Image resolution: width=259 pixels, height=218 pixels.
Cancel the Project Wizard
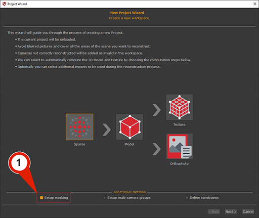[248, 211]
